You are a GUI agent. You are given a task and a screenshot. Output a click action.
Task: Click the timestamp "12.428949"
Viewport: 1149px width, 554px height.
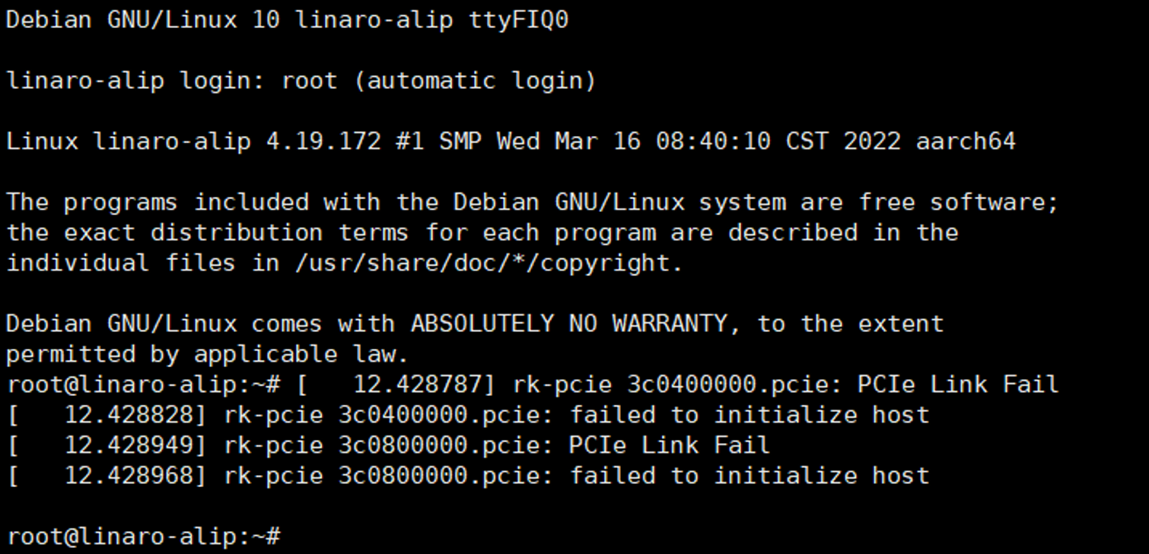[x=129, y=445]
